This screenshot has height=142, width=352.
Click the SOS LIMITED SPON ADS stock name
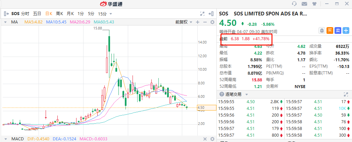tap(270, 13)
